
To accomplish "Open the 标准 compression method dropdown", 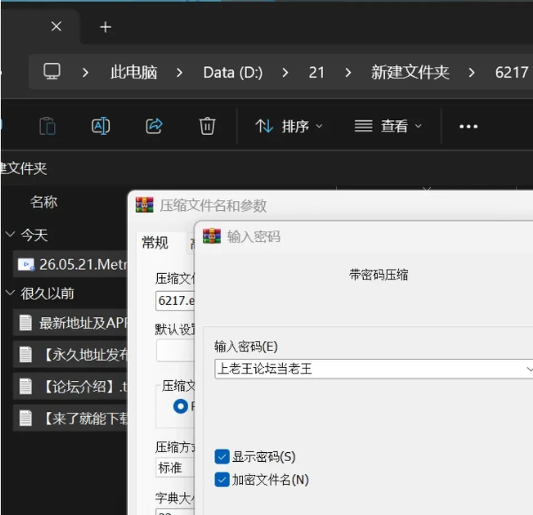I will coord(175,468).
